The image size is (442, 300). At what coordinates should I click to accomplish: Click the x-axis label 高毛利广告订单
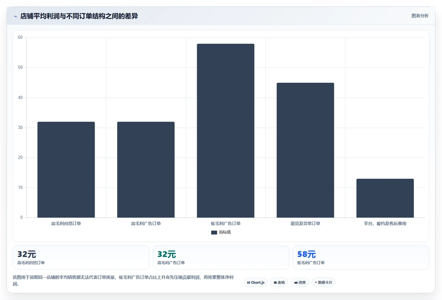click(x=146, y=224)
